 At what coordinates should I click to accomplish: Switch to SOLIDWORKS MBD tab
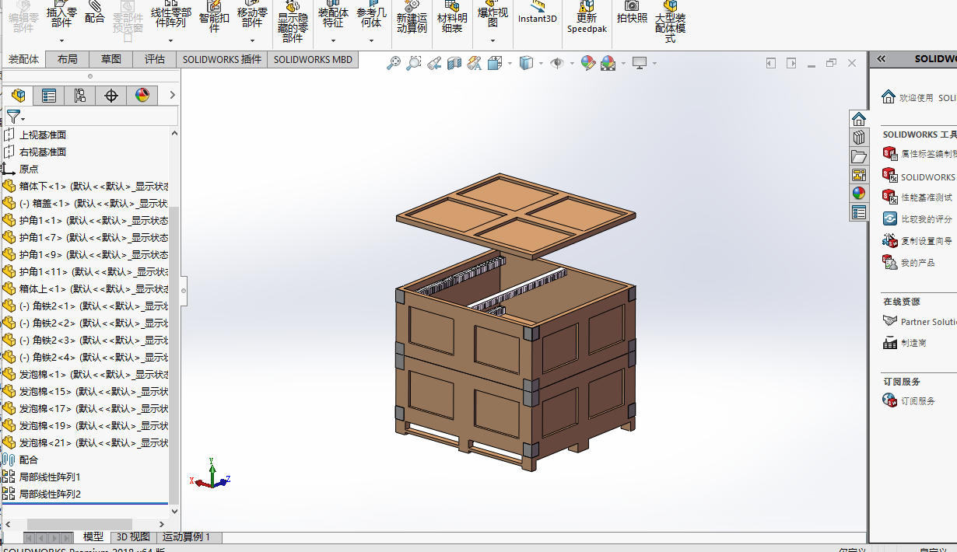313,59
